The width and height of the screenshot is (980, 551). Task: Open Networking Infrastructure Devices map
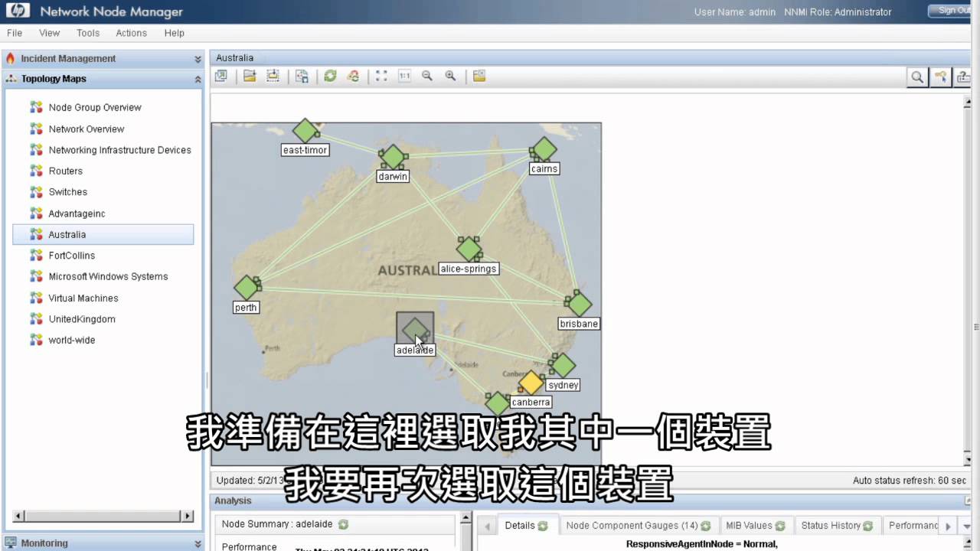119,150
